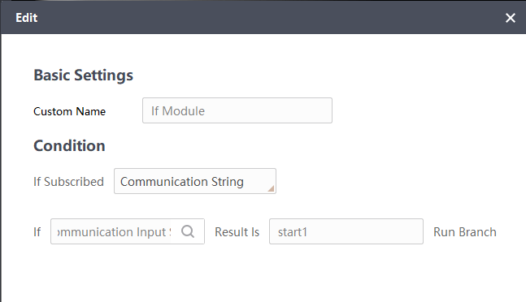Click the Result Is label

pos(237,231)
